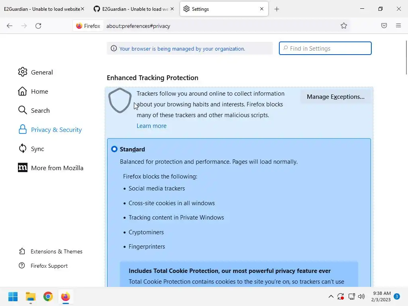408x306 pixels.
Task: Click 'Cross-site cookies in all windows' text
Action: [172, 203]
